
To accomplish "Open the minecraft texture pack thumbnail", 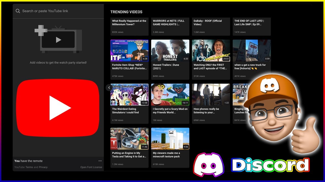I will [x=170, y=139].
